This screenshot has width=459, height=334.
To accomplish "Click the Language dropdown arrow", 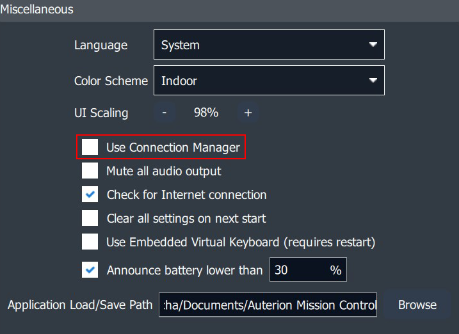I will click(x=373, y=45).
